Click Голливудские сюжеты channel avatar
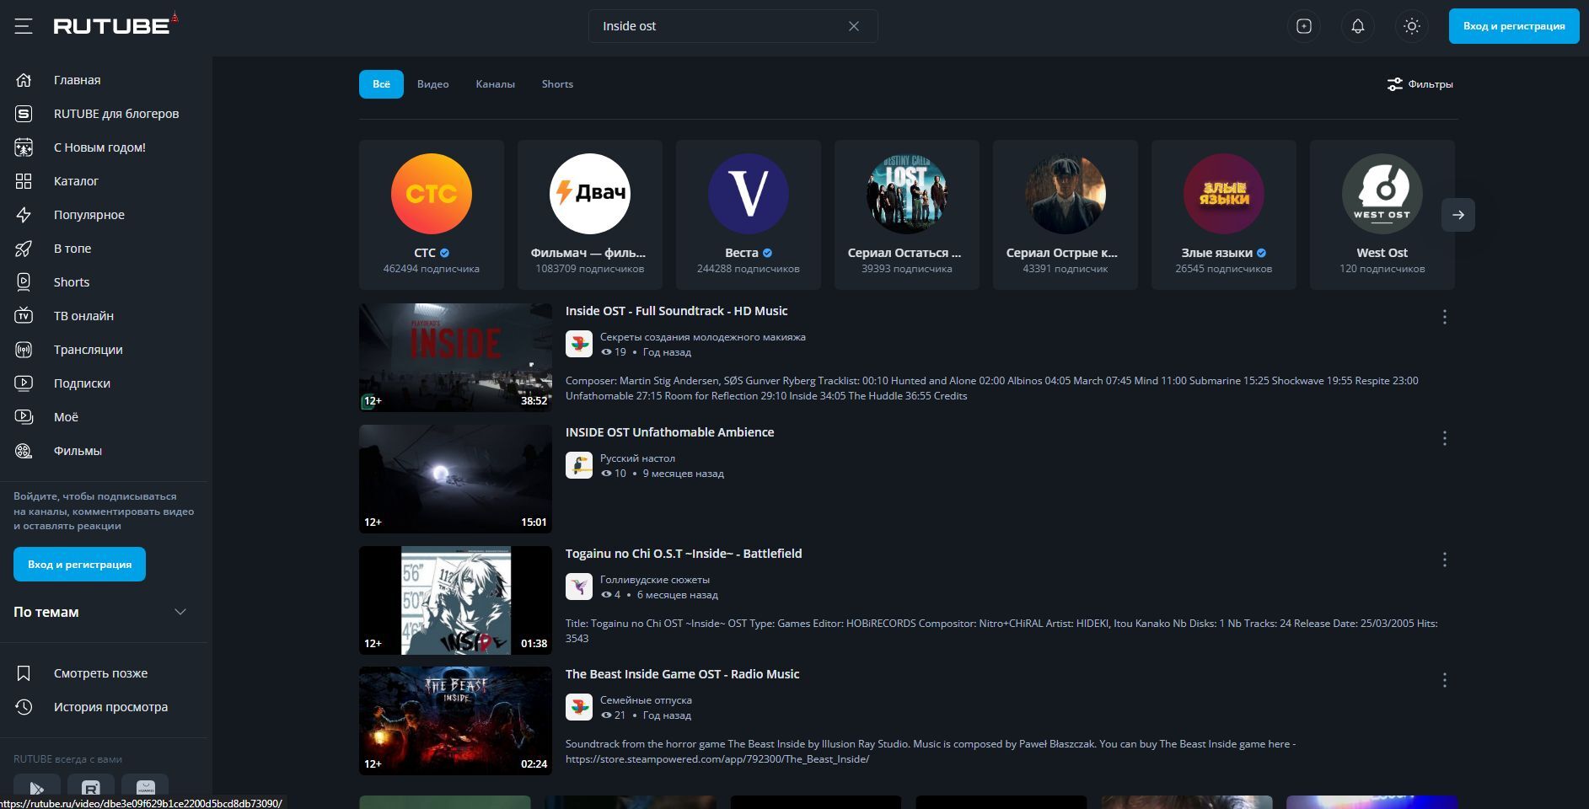1589x809 pixels. tap(579, 587)
